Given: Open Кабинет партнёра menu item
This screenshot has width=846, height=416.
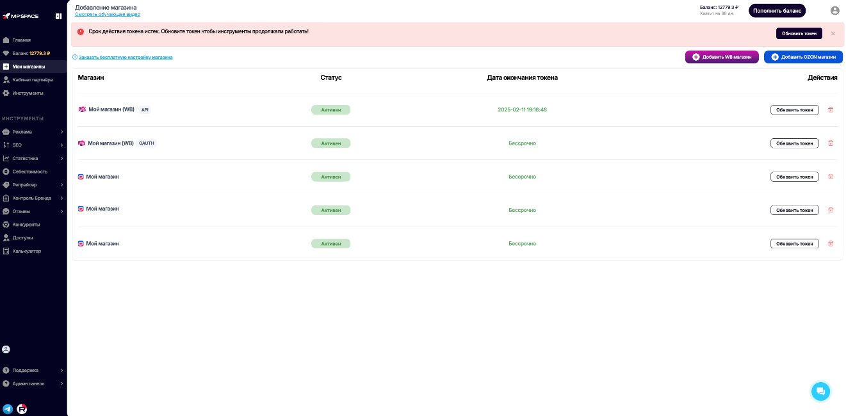Looking at the screenshot, I should click(32, 80).
